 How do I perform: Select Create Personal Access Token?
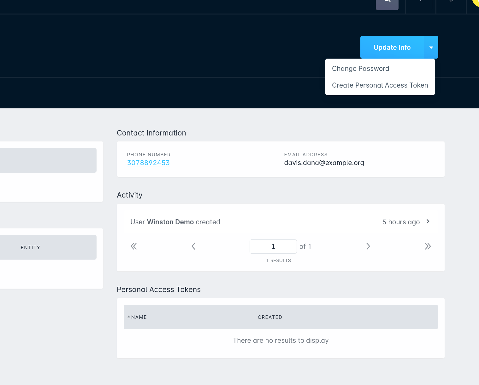[x=380, y=85]
